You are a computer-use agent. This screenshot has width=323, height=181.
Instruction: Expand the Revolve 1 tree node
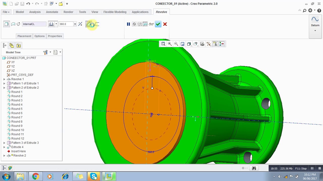click(4, 79)
